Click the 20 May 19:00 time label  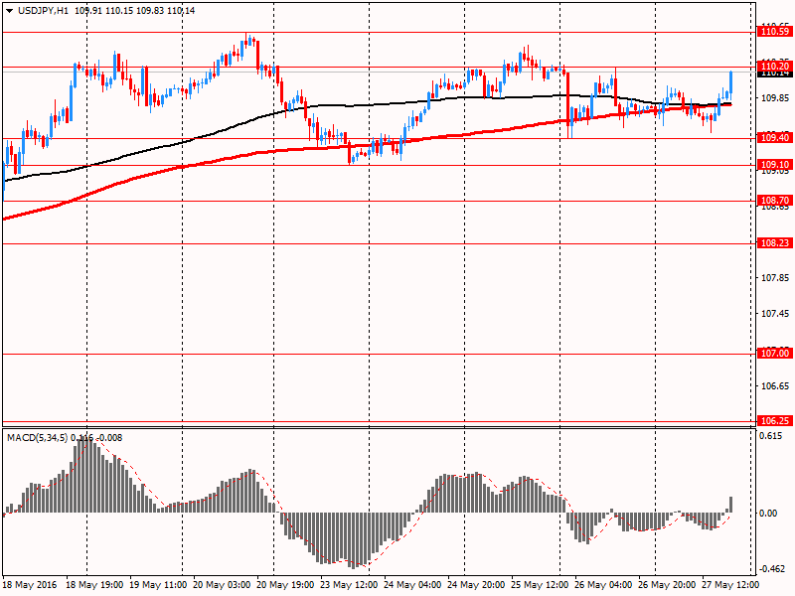click(x=285, y=585)
